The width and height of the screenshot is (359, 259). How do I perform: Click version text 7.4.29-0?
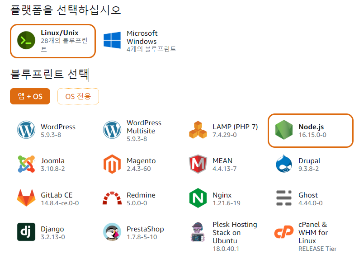[225, 135]
